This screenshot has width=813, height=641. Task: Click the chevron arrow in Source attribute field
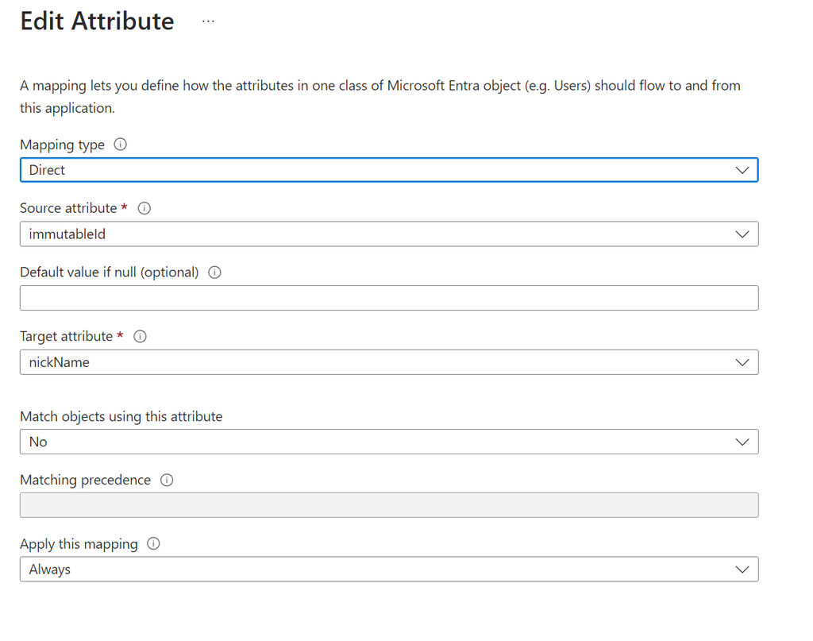742,234
